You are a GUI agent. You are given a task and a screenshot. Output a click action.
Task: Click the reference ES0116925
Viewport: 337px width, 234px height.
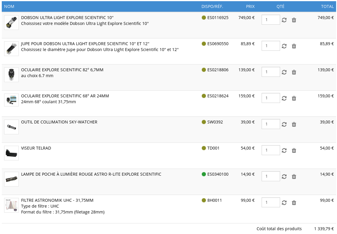218,18
